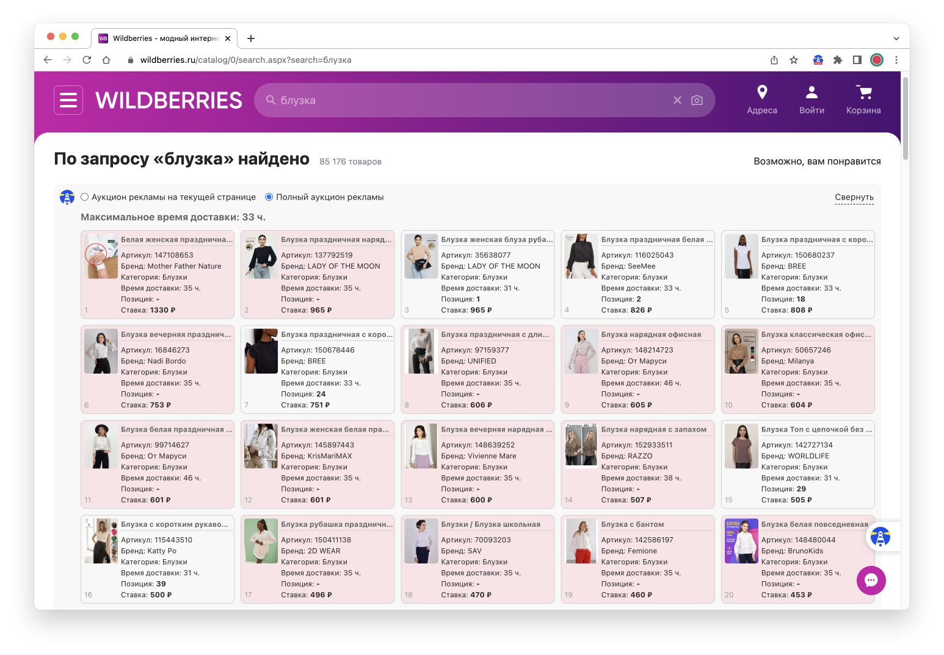
Task: Bookmark this page with star
Action: coord(794,60)
